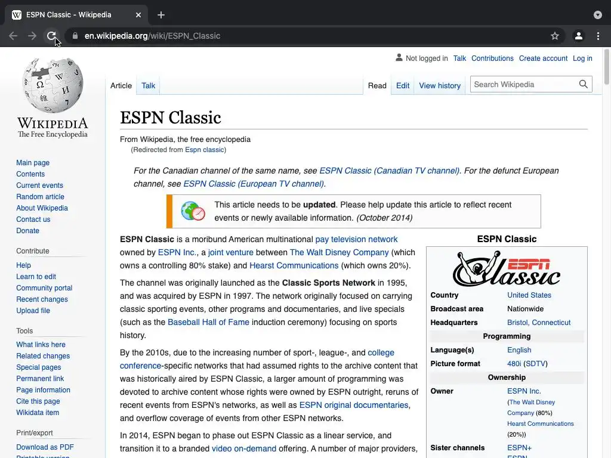Image resolution: width=611 pixels, height=458 pixels.
Task: Click the magnifying glass search icon
Action: [583, 84]
